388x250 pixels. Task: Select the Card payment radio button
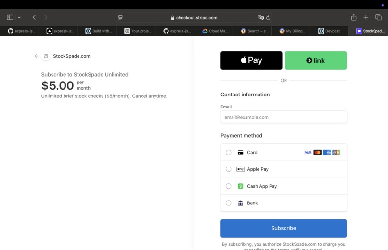tap(228, 153)
